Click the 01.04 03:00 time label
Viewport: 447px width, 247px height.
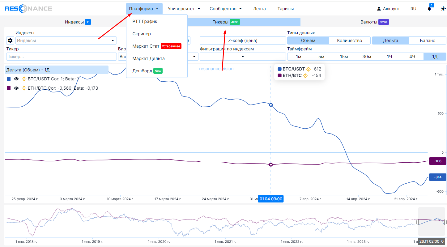271,199
